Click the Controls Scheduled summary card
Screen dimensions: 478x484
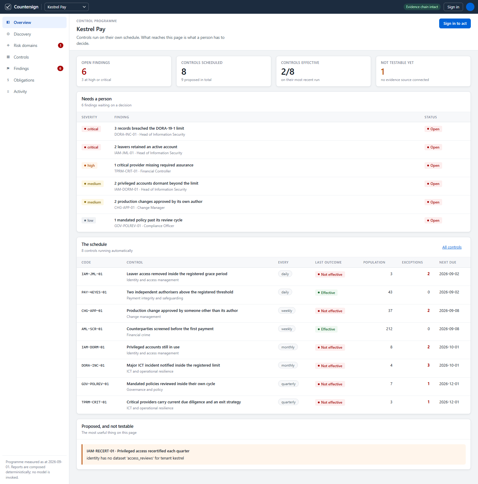[x=224, y=71]
